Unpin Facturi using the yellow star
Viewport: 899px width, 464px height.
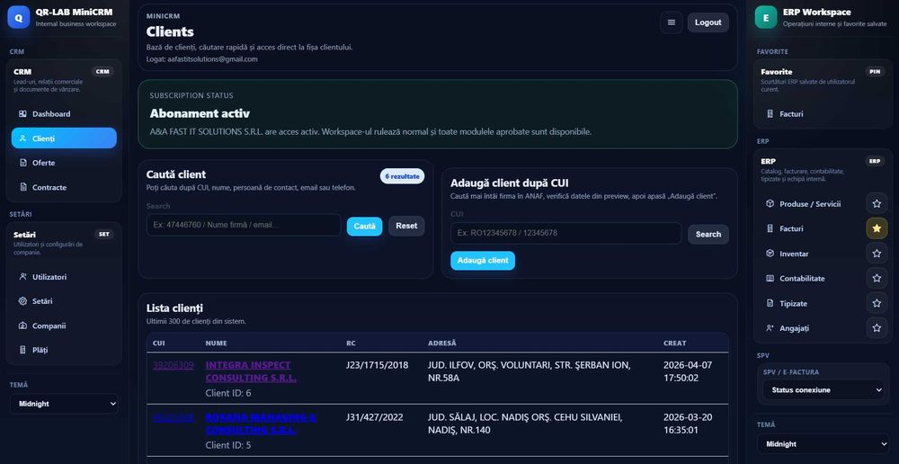(x=877, y=228)
